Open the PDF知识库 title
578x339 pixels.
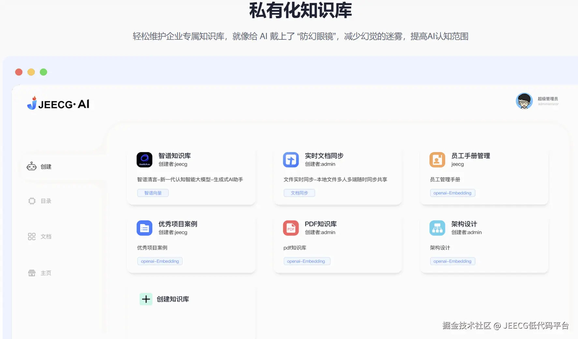coord(321,224)
